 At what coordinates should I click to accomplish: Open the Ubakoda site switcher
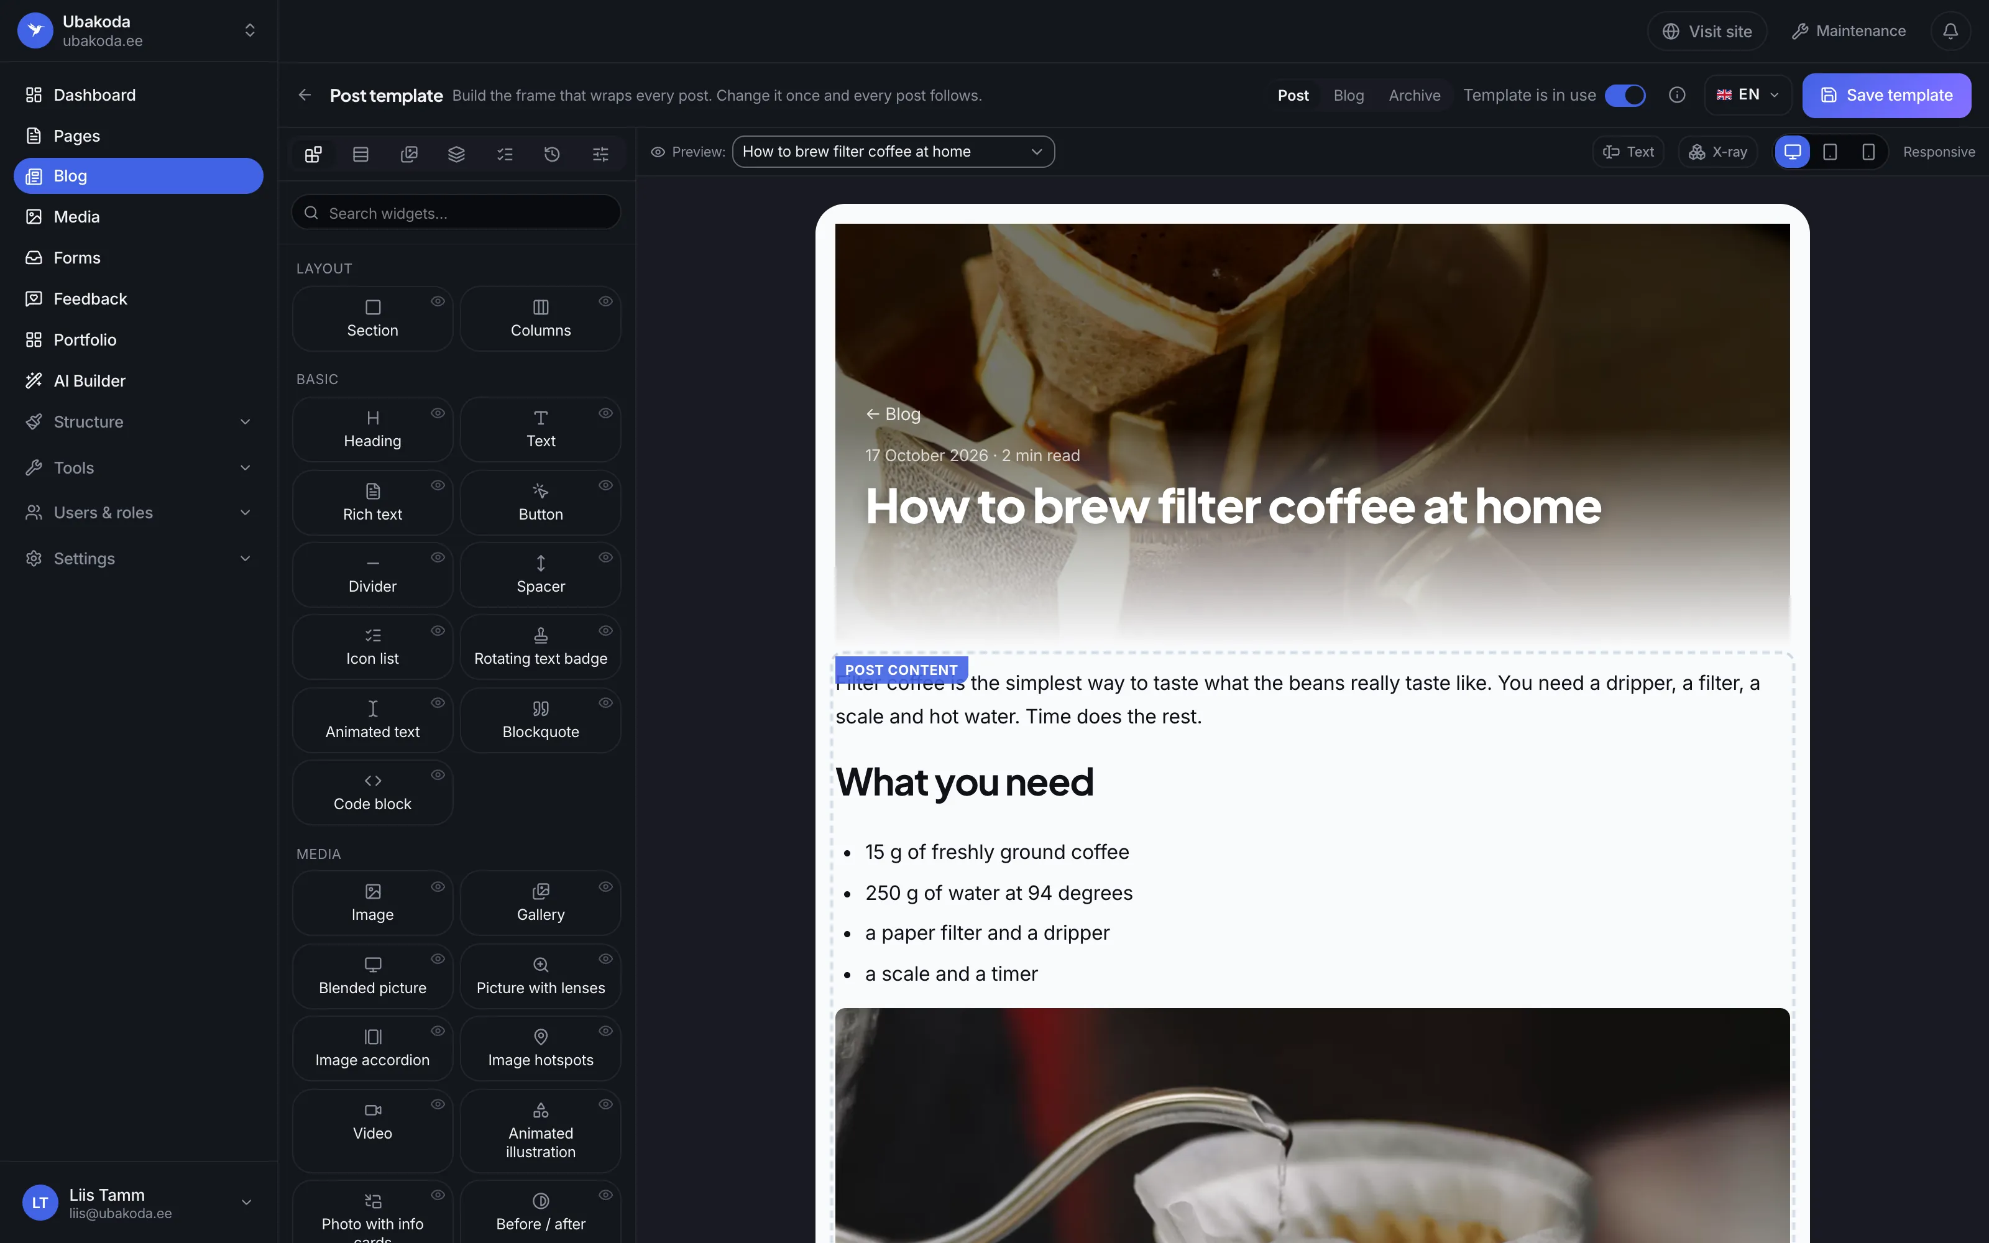138,30
